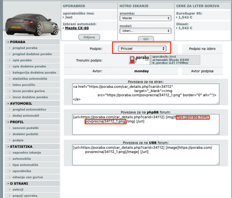Go to pregled porabe menu item
Screen dimensions: 232x198
25,48
